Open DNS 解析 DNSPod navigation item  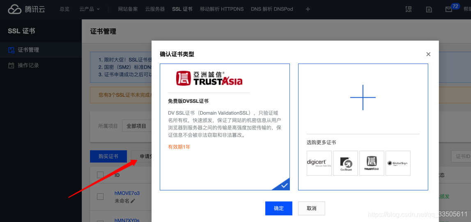coord(272,9)
